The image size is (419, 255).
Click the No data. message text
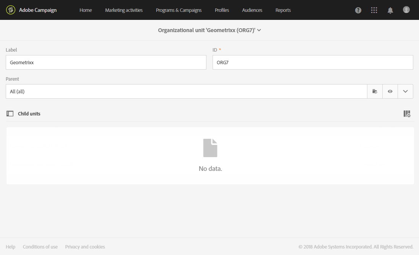click(210, 169)
